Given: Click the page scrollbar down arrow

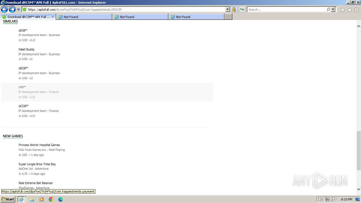Looking at the screenshot, I should tap(359, 189).
